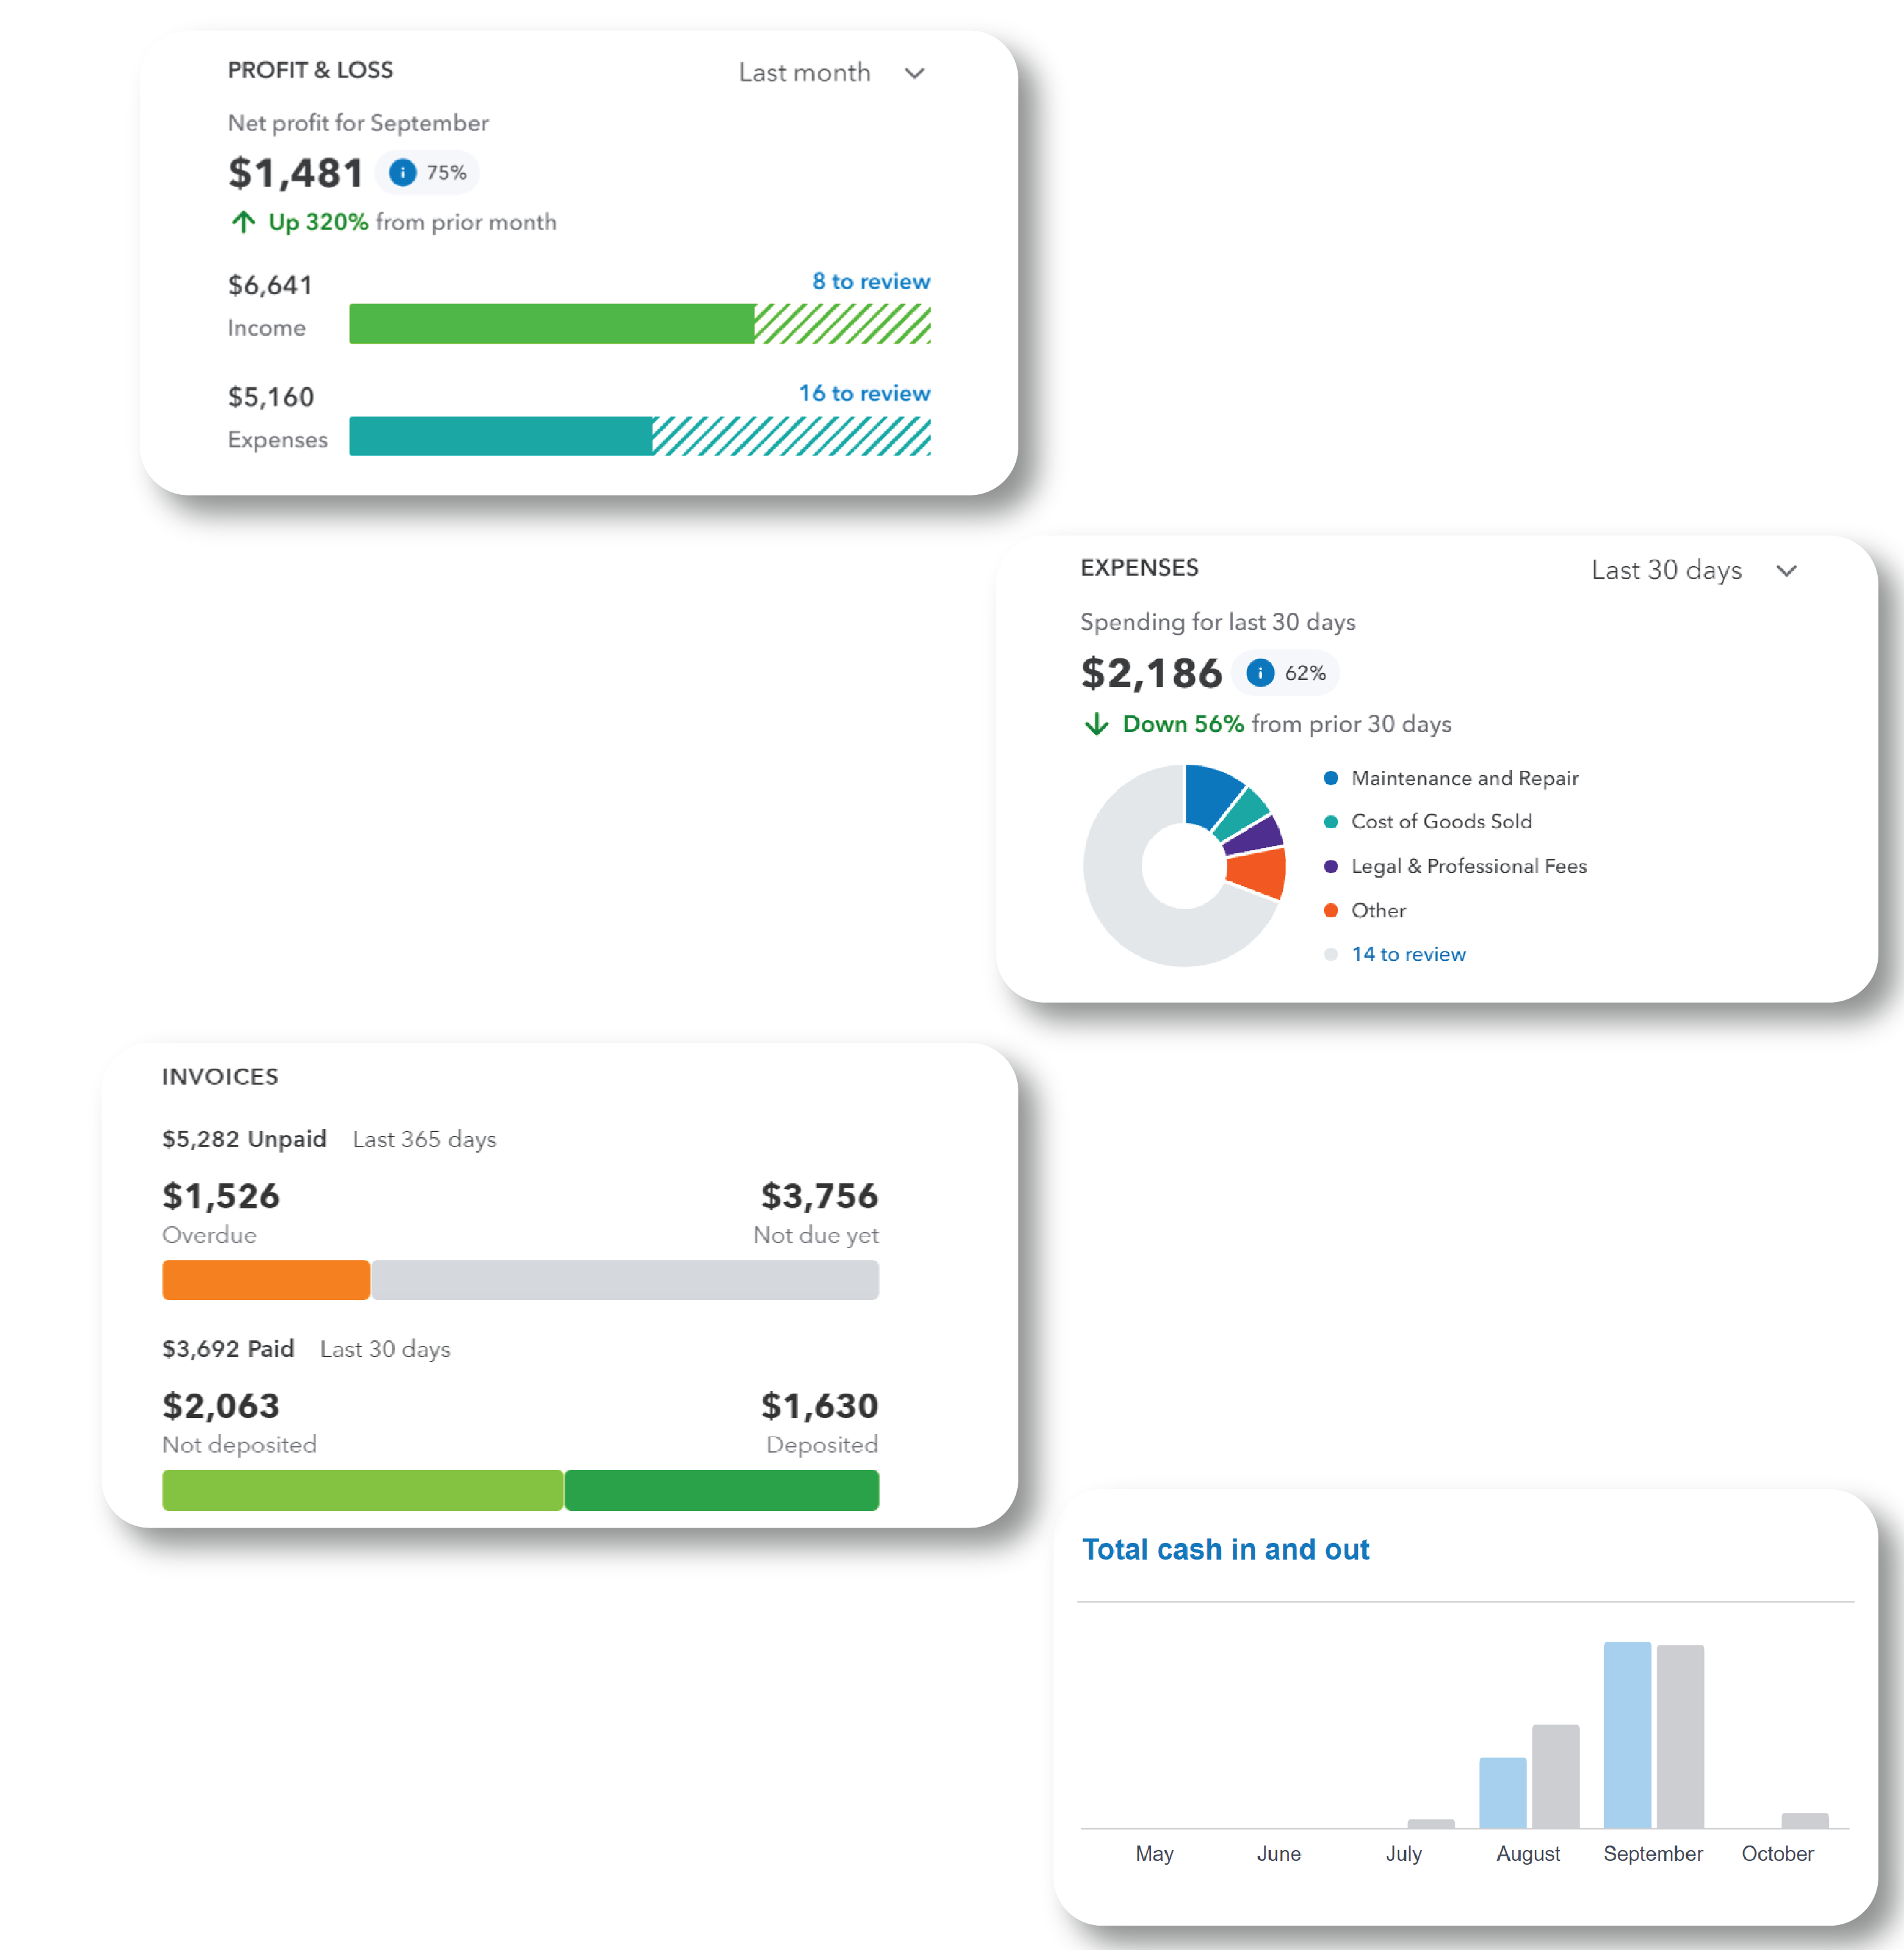Select the light green Not deposited bar
This screenshot has width=1904, height=1950.
coord(362,1490)
